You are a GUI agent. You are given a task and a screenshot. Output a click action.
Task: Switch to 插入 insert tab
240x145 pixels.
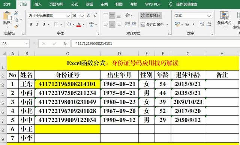click(x=38, y=4)
